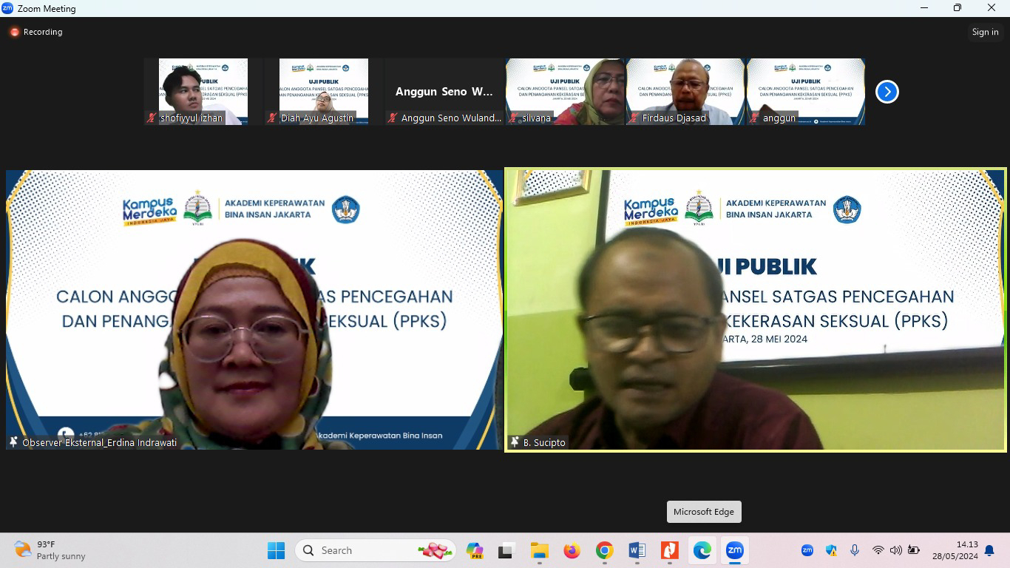Select Anggun Seno Wulandari's participant tile
This screenshot has width=1010, height=568.
click(x=444, y=92)
